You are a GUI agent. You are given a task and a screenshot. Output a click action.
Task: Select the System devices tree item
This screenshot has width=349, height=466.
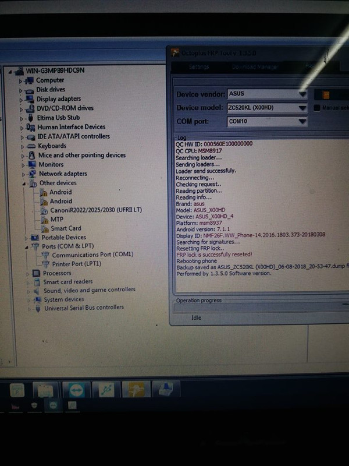[x=64, y=299]
